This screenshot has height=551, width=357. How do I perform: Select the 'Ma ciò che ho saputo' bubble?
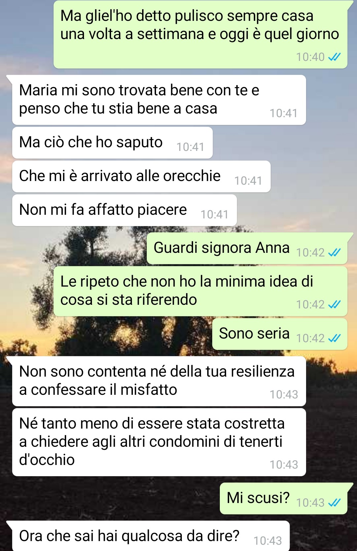tap(112, 143)
